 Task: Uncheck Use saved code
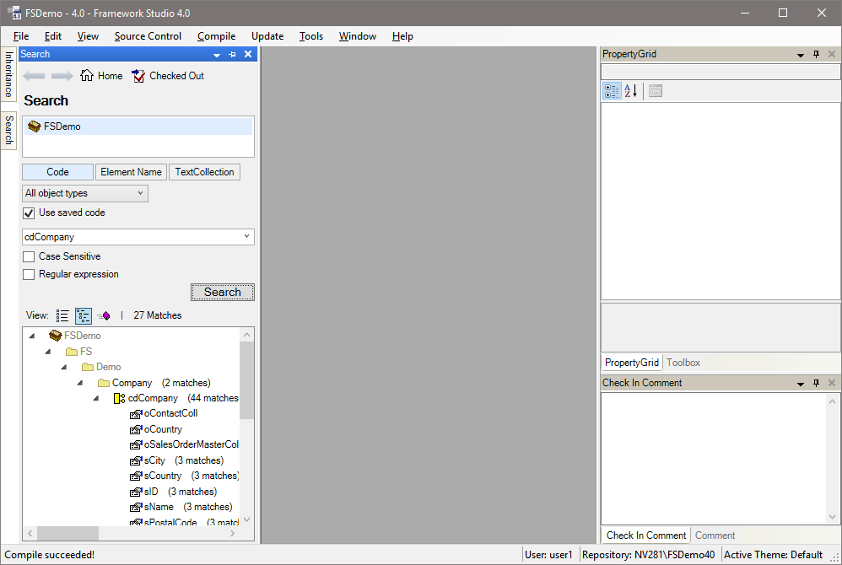tap(29, 213)
